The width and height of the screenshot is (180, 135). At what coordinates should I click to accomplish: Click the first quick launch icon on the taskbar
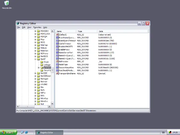coord(22,132)
